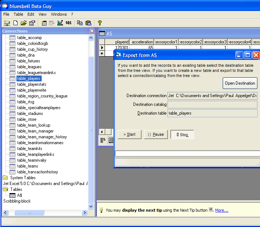
Task: Click the Destination catalog field
Action: [x=212, y=104]
